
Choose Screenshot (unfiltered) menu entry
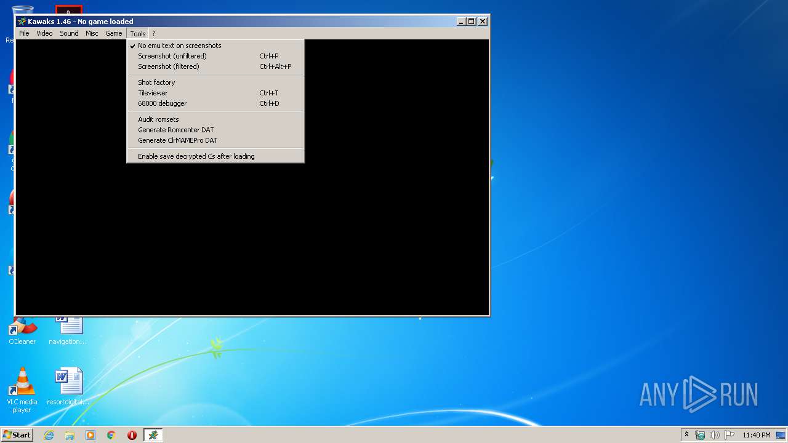point(215,56)
